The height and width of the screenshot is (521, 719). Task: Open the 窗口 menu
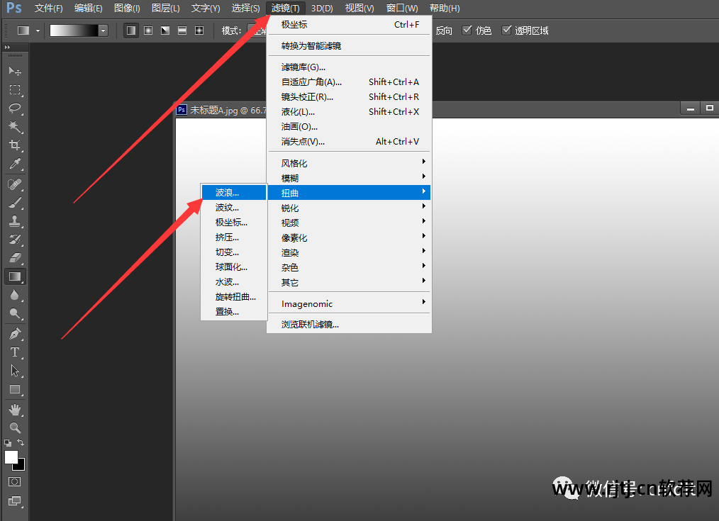(x=401, y=8)
